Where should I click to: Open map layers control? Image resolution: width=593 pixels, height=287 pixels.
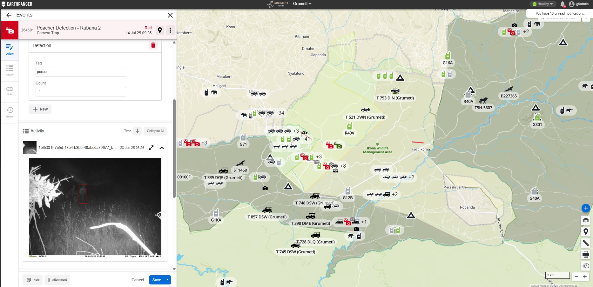click(586, 220)
